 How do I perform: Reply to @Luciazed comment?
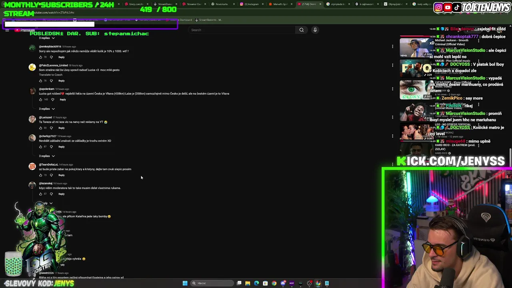pyautogui.click(x=61, y=128)
